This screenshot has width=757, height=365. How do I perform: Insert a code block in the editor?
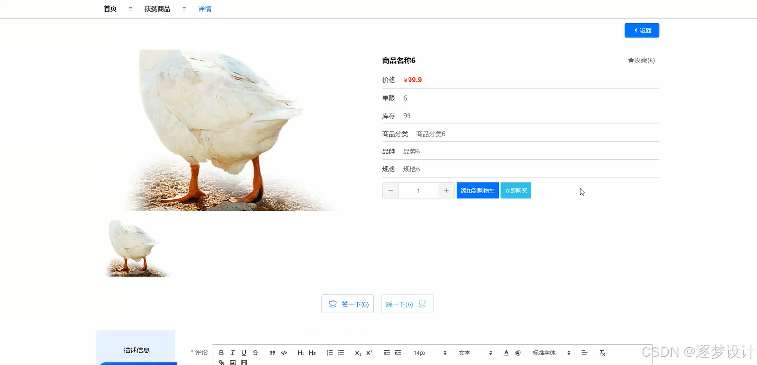click(284, 353)
